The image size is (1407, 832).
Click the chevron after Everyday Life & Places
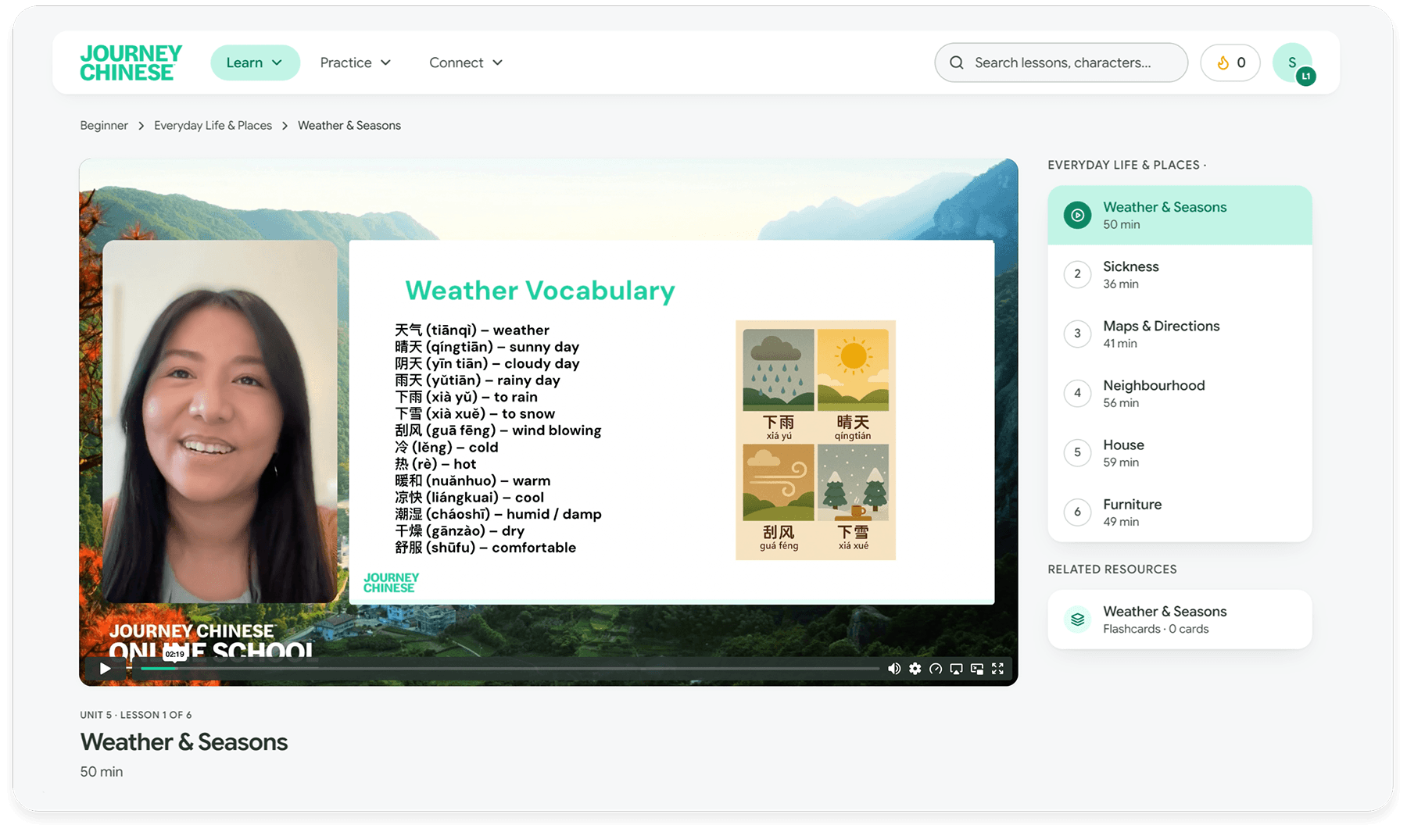tap(285, 126)
